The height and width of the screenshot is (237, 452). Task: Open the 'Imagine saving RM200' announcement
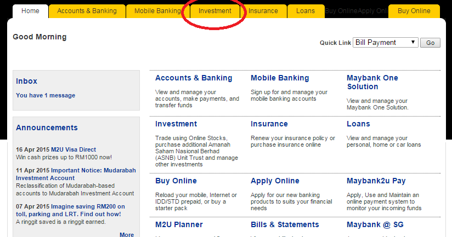[x=70, y=210]
